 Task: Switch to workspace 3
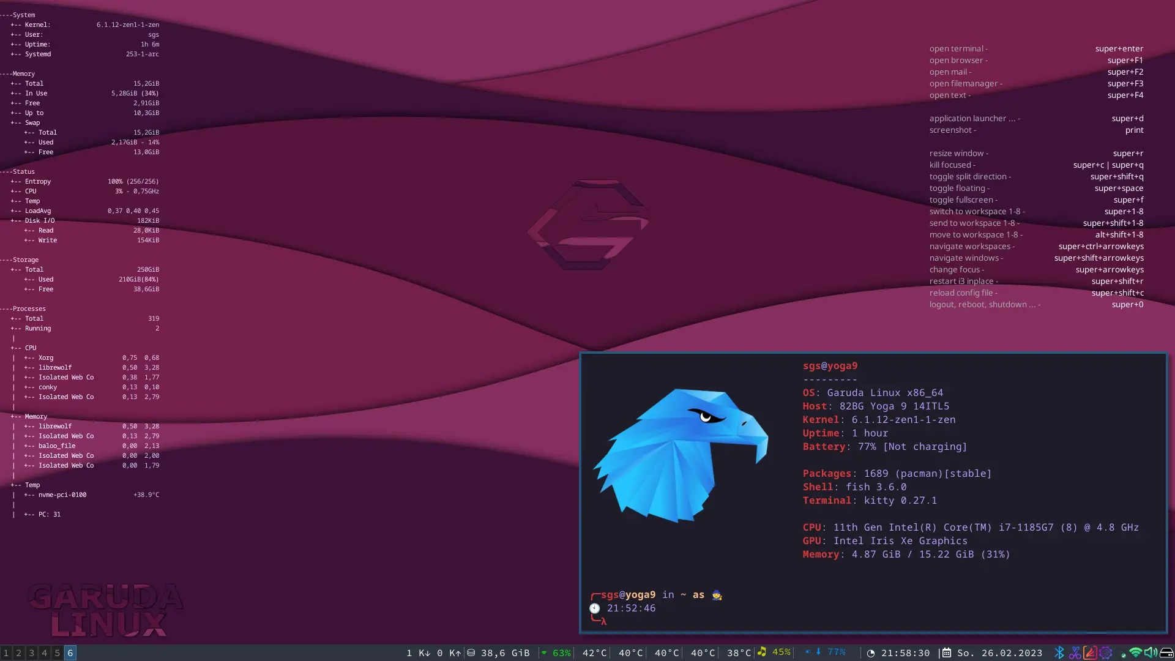(x=32, y=653)
